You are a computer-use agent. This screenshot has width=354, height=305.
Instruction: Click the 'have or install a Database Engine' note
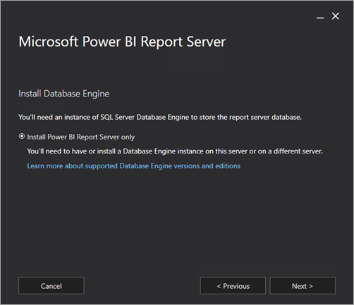(x=175, y=151)
